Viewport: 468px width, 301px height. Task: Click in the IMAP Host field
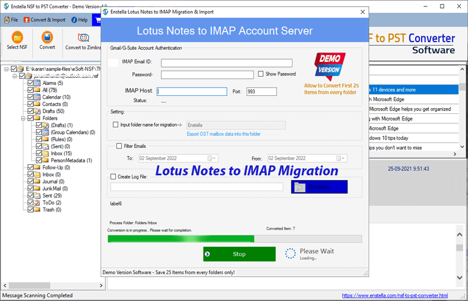point(192,92)
